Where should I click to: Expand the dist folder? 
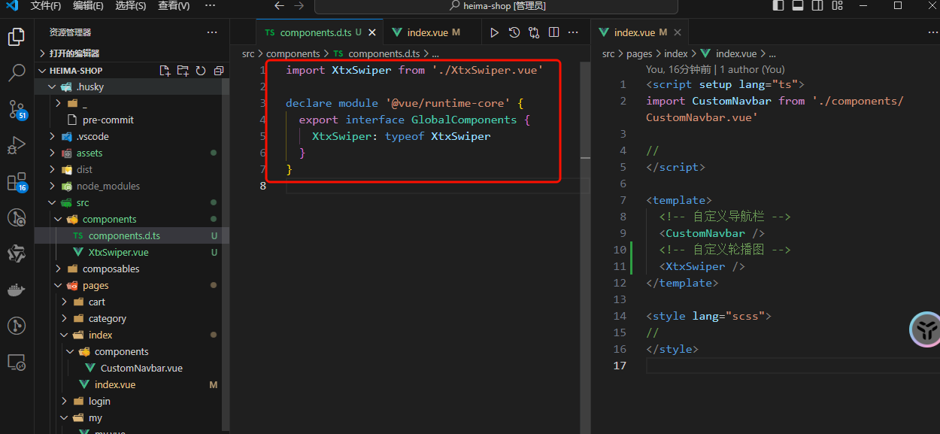(x=132, y=169)
